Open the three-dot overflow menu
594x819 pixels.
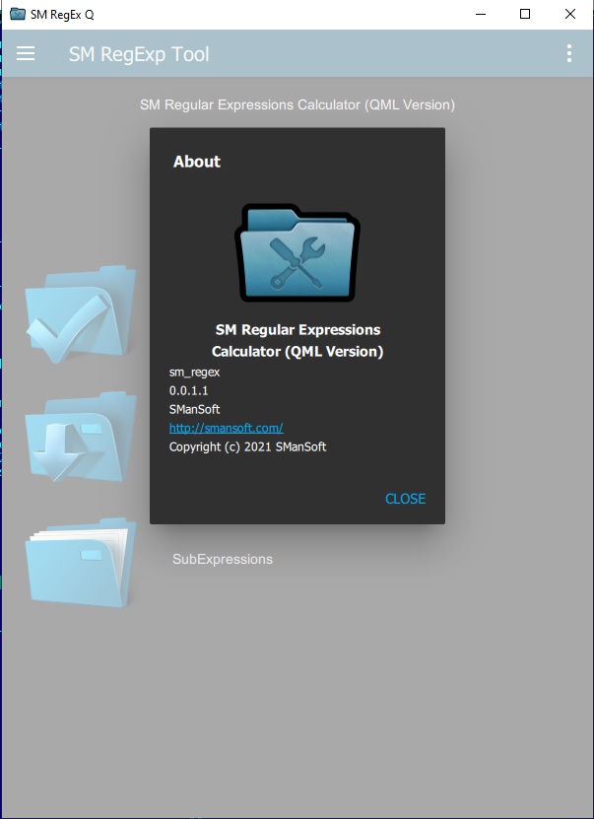569,53
